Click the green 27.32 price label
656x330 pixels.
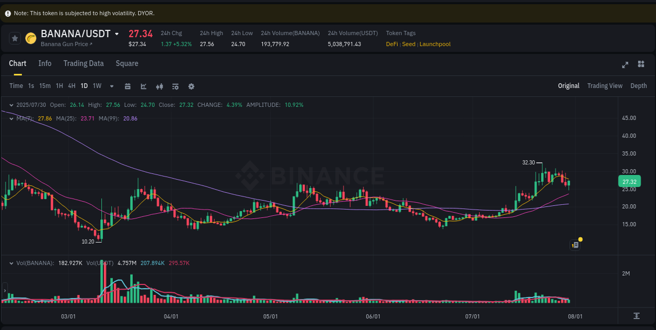tap(629, 181)
